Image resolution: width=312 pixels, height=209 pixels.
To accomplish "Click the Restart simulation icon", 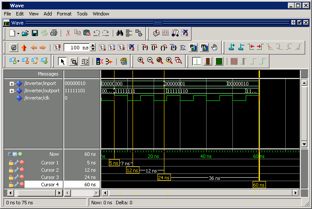I will click(14, 48).
